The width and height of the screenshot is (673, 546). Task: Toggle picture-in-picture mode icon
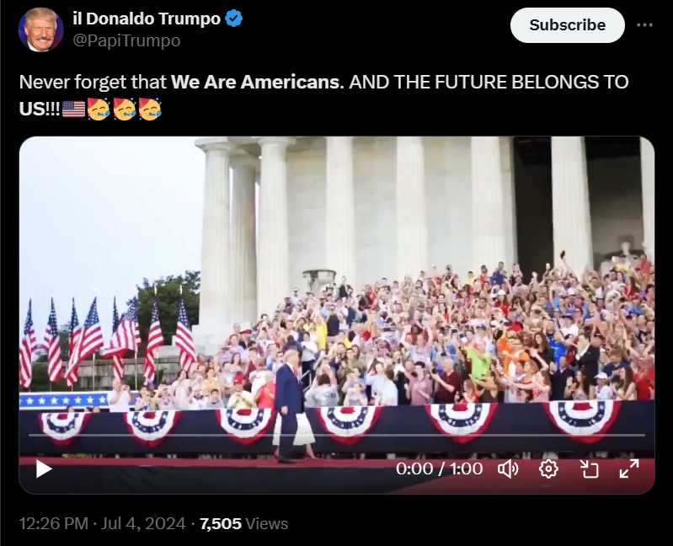pos(589,468)
